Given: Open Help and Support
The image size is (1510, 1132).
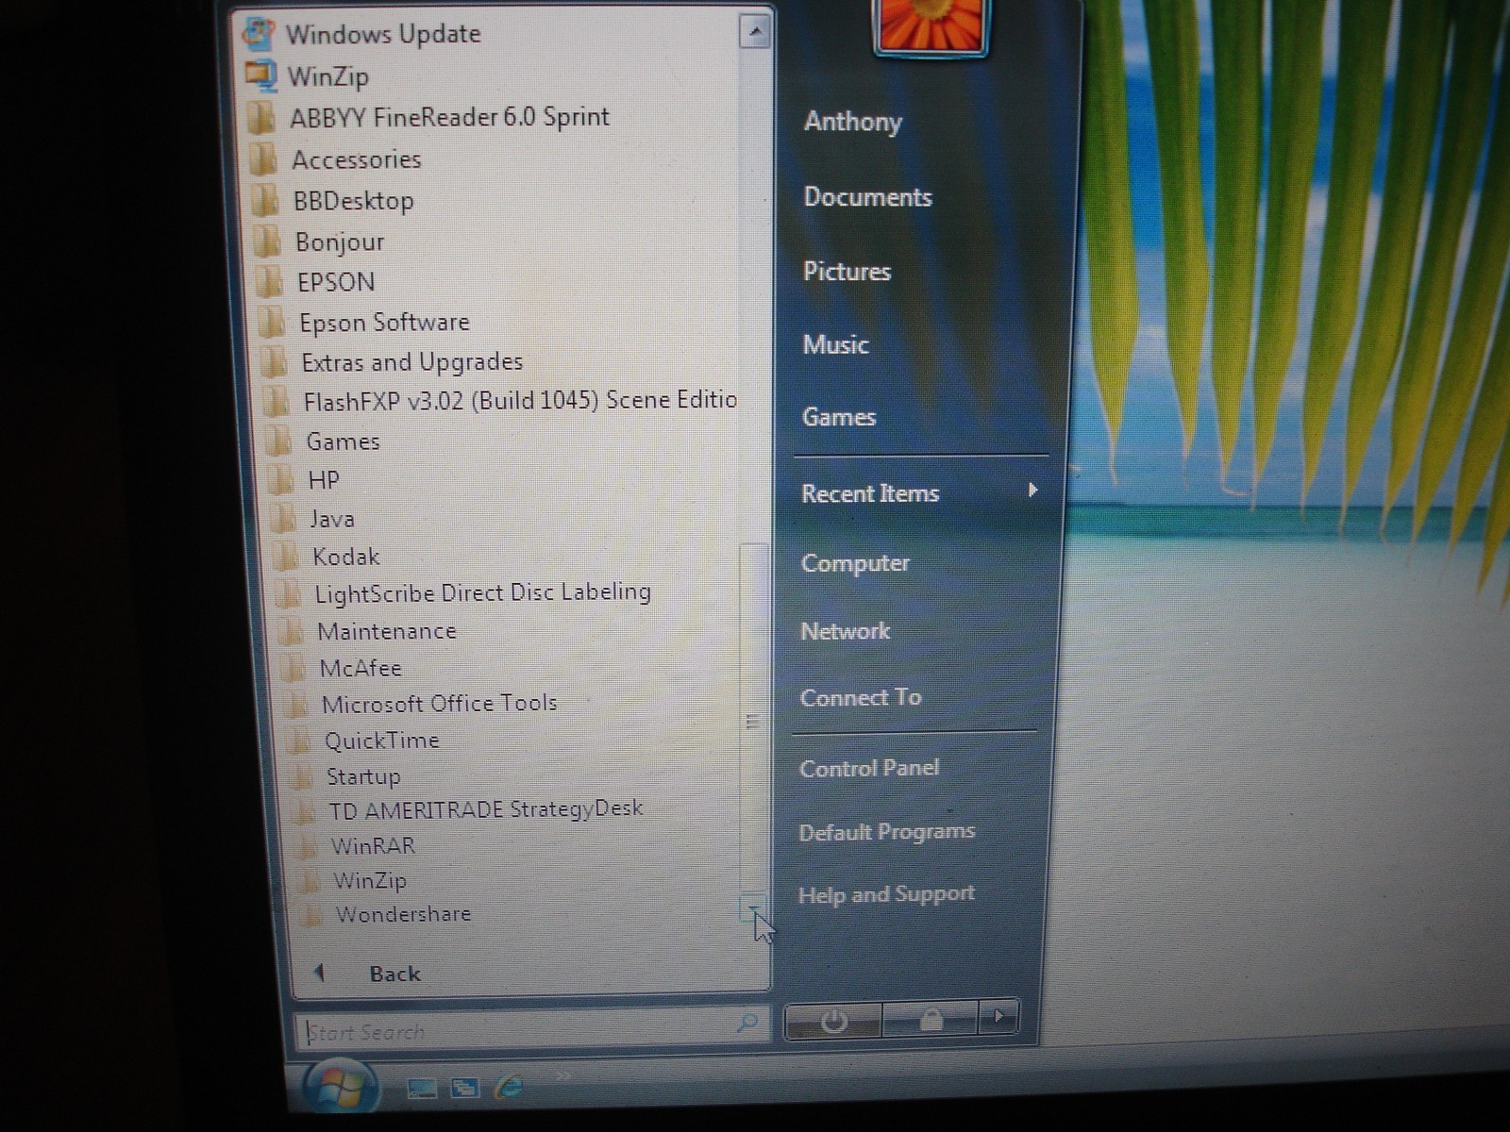Looking at the screenshot, I should [886, 894].
